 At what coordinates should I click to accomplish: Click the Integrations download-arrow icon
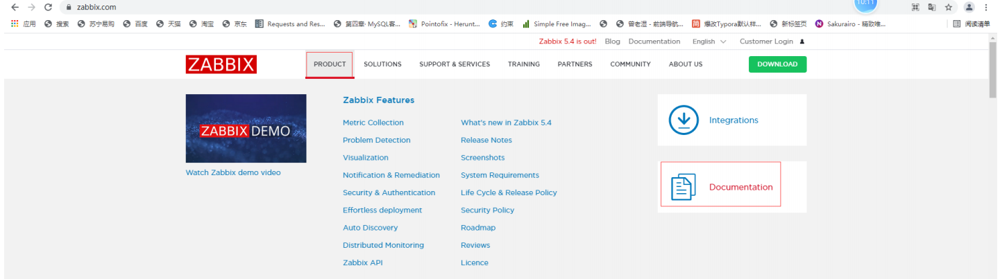click(684, 120)
